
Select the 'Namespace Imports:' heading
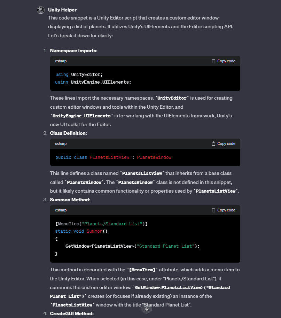coord(73,51)
